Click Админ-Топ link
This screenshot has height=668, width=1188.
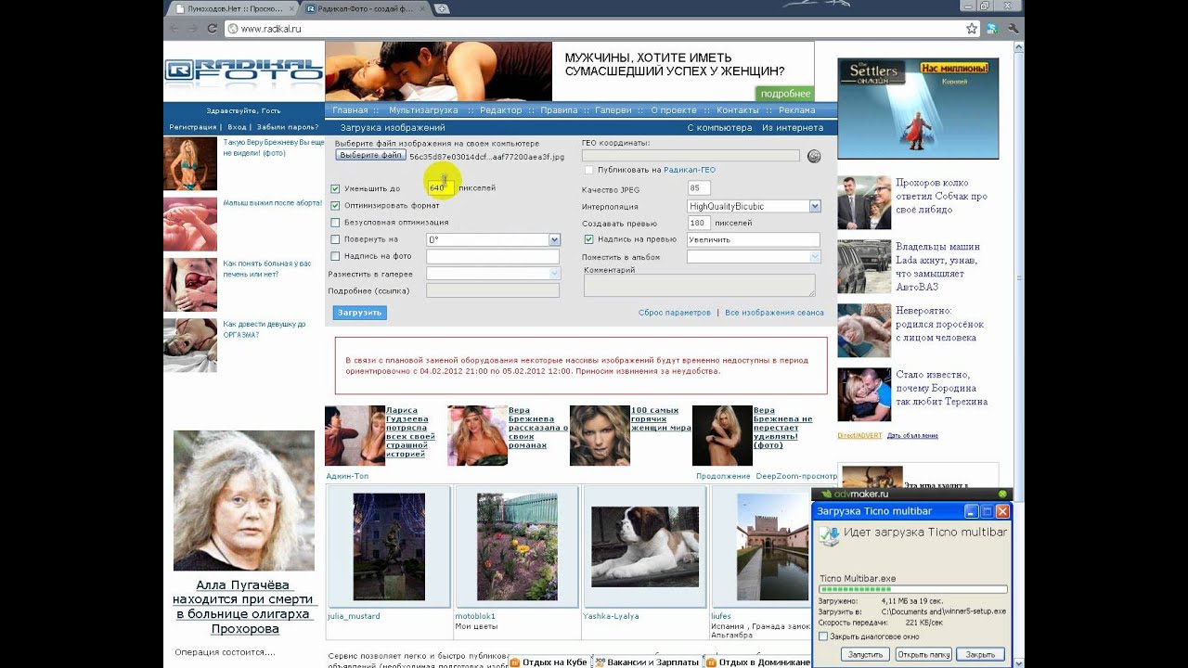point(347,476)
